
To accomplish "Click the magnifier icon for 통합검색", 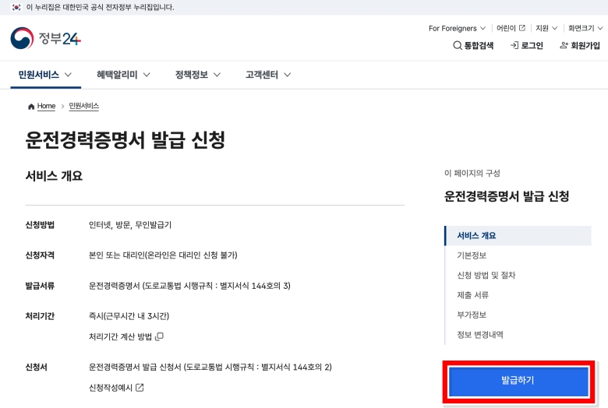I will point(458,46).
